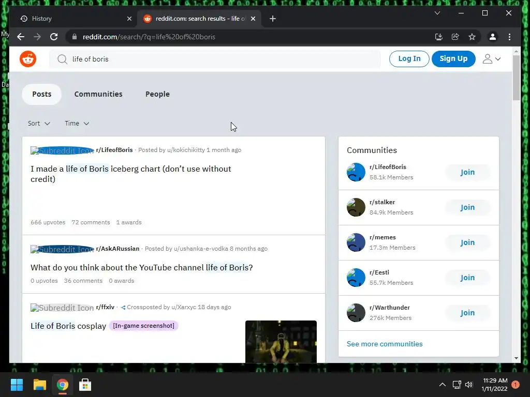Click the In-game screenshot flair tag

(x=144, y=326)
